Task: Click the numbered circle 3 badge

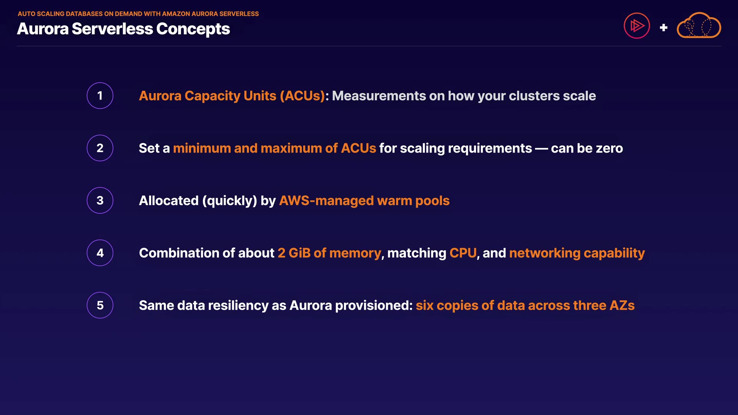Action: [100, 201]
